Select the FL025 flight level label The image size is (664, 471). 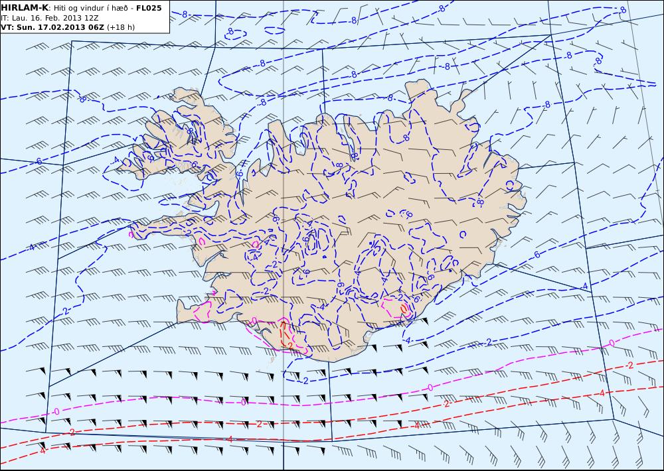point(149,8)
